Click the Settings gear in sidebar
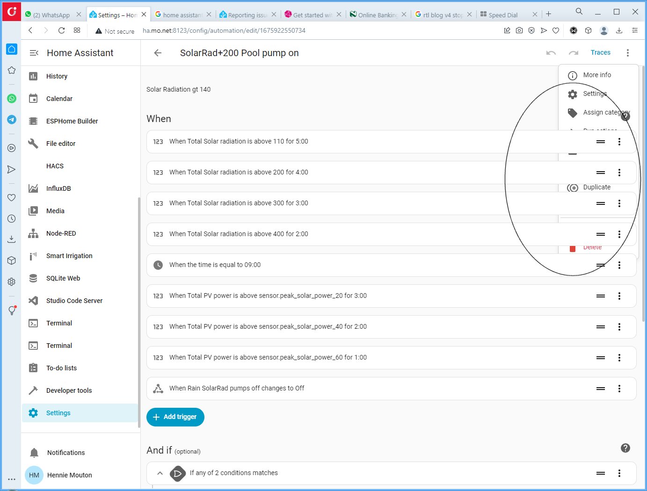 pos(33,413)
